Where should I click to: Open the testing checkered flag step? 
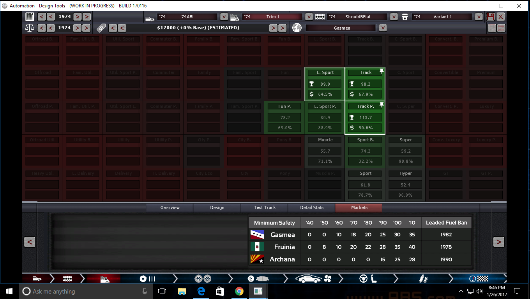[x=478, y=279]
